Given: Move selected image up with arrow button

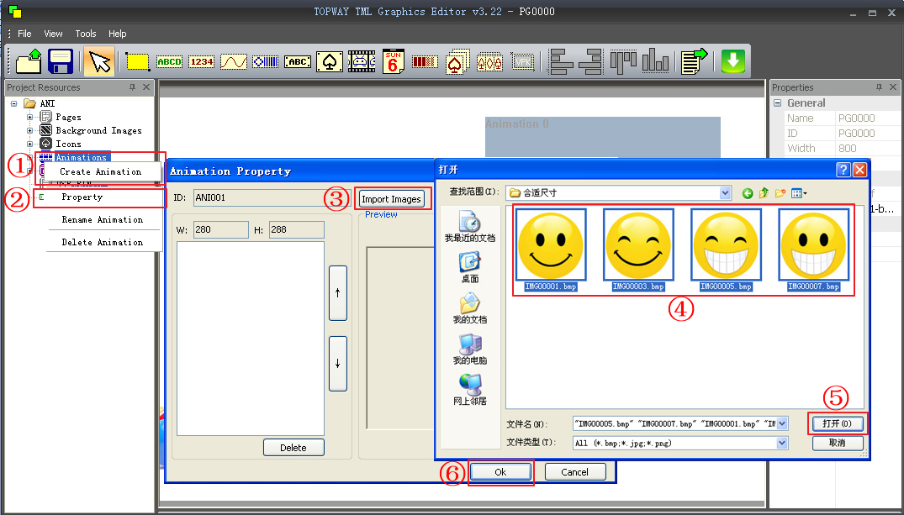Looking at the screenshot, I should [338, 292].
